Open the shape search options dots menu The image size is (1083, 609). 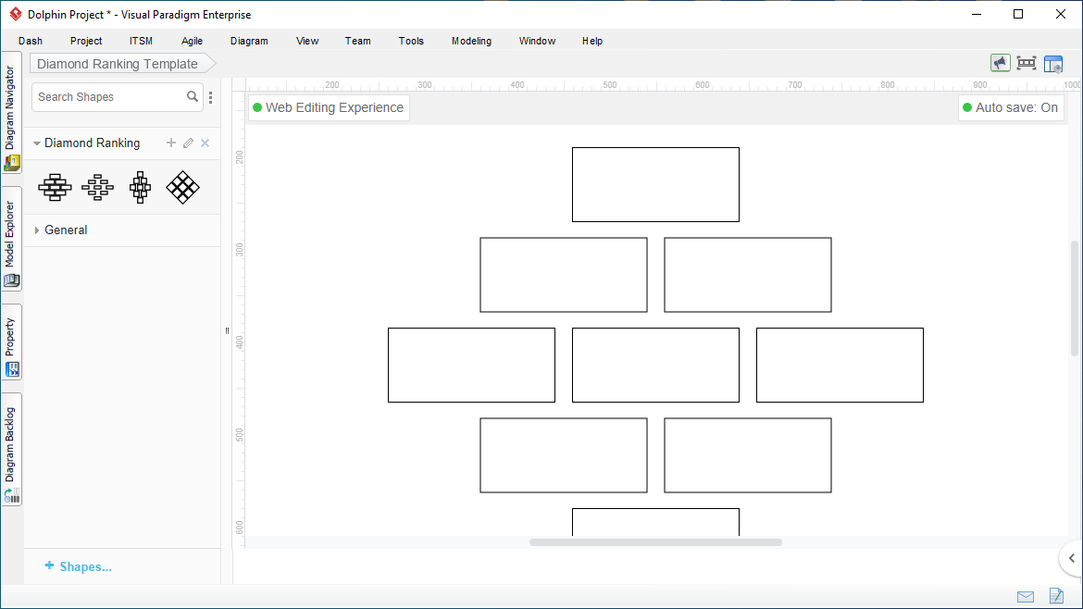pyautogui.click(x=211, y=97)
